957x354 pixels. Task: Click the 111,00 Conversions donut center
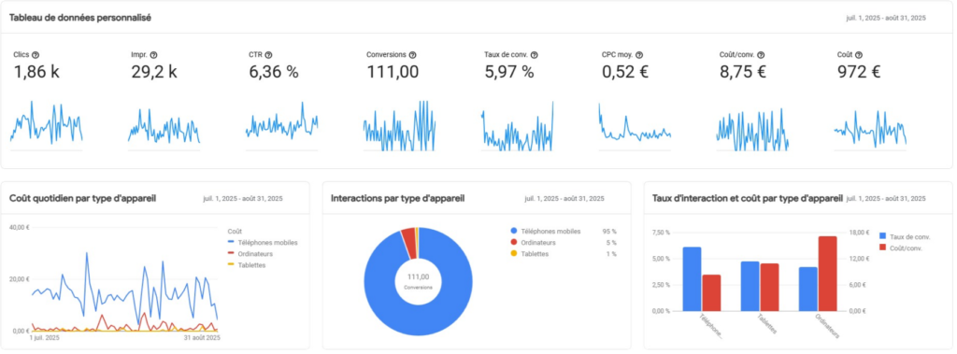point(418,281)
